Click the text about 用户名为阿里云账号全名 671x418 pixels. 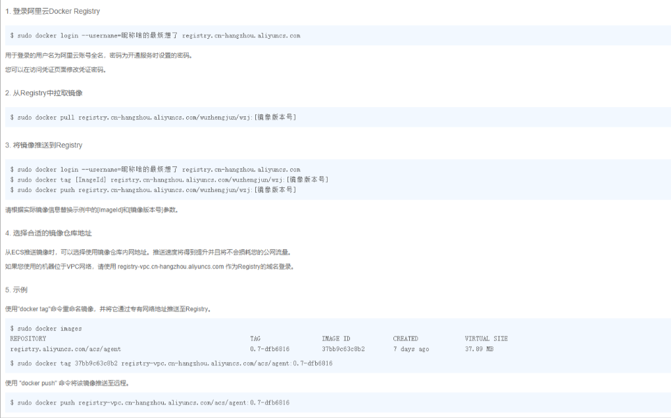pyautogui.click(x=99, y=56)
